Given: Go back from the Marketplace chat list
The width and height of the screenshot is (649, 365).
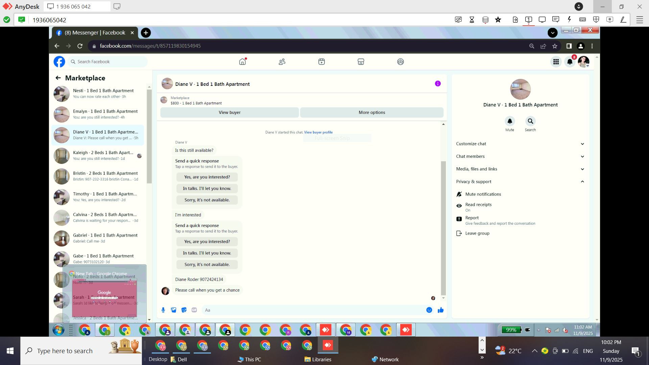Looking at the screenshot, I should (58, 78).
